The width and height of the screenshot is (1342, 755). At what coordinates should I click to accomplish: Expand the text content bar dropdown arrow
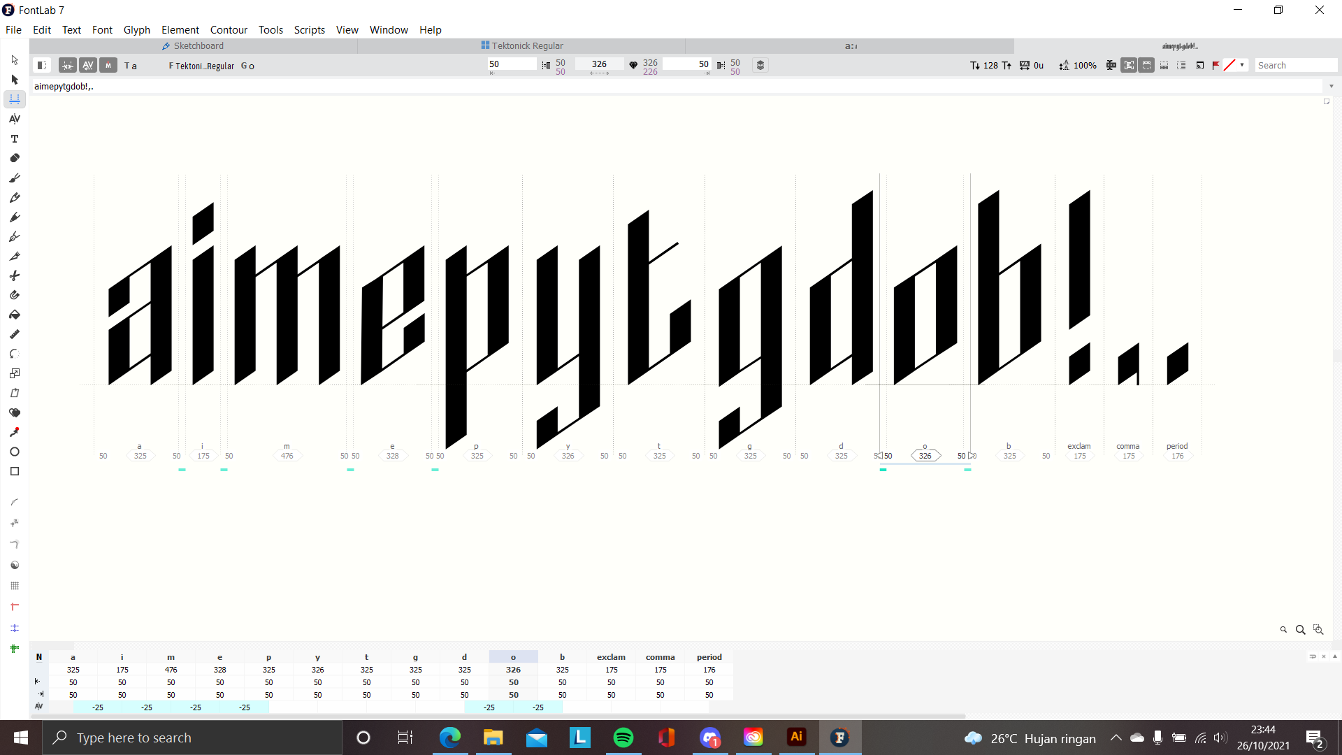click(1331, 86)
